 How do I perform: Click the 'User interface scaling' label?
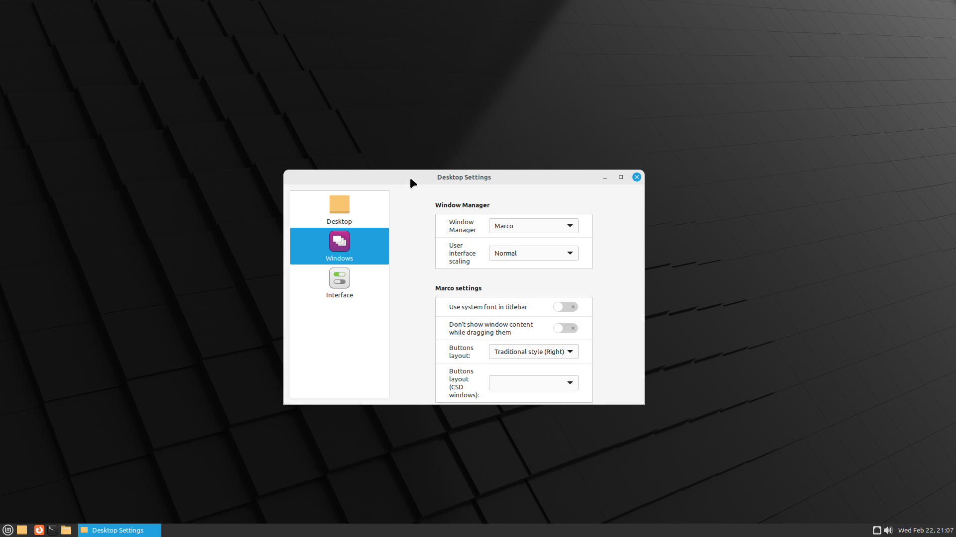(462, 253)
